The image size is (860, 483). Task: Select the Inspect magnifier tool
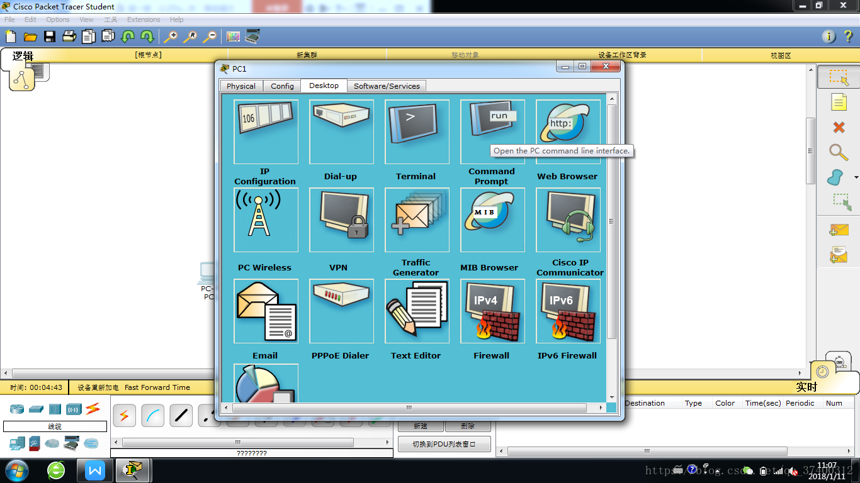839,152
